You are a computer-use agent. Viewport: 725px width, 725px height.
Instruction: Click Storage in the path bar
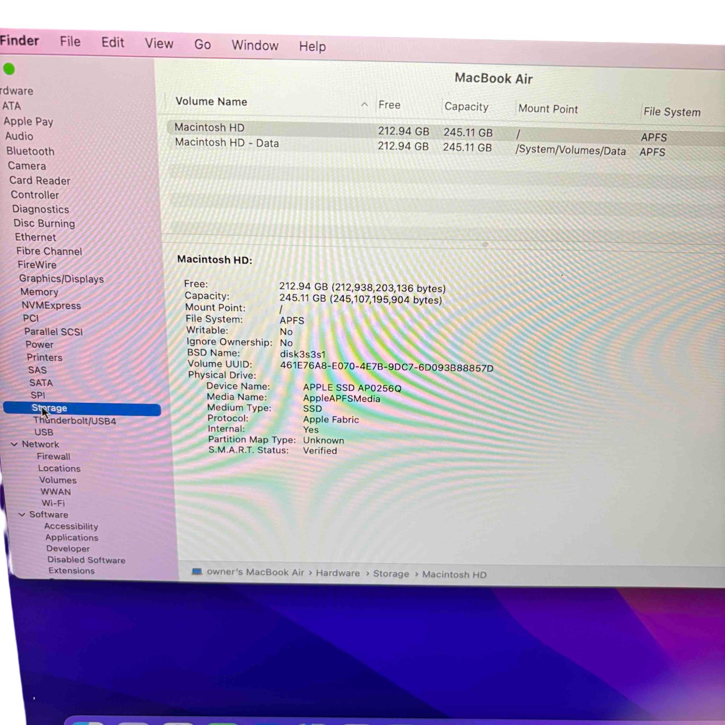point(391,574)
